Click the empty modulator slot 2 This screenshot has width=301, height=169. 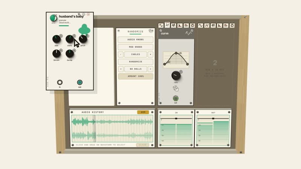tap(215, 67)
